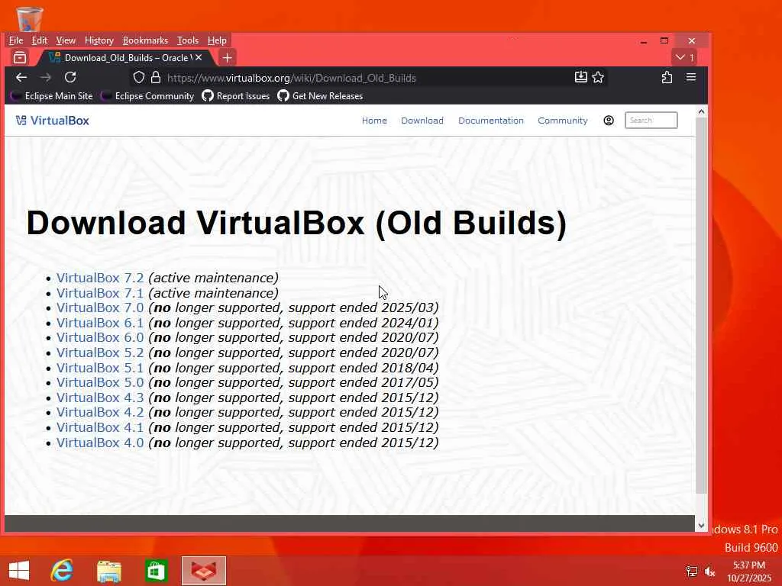Open the VirtualBox 4.3 link
The width and height of the screenshot is (782, 586).
(100, 398)
